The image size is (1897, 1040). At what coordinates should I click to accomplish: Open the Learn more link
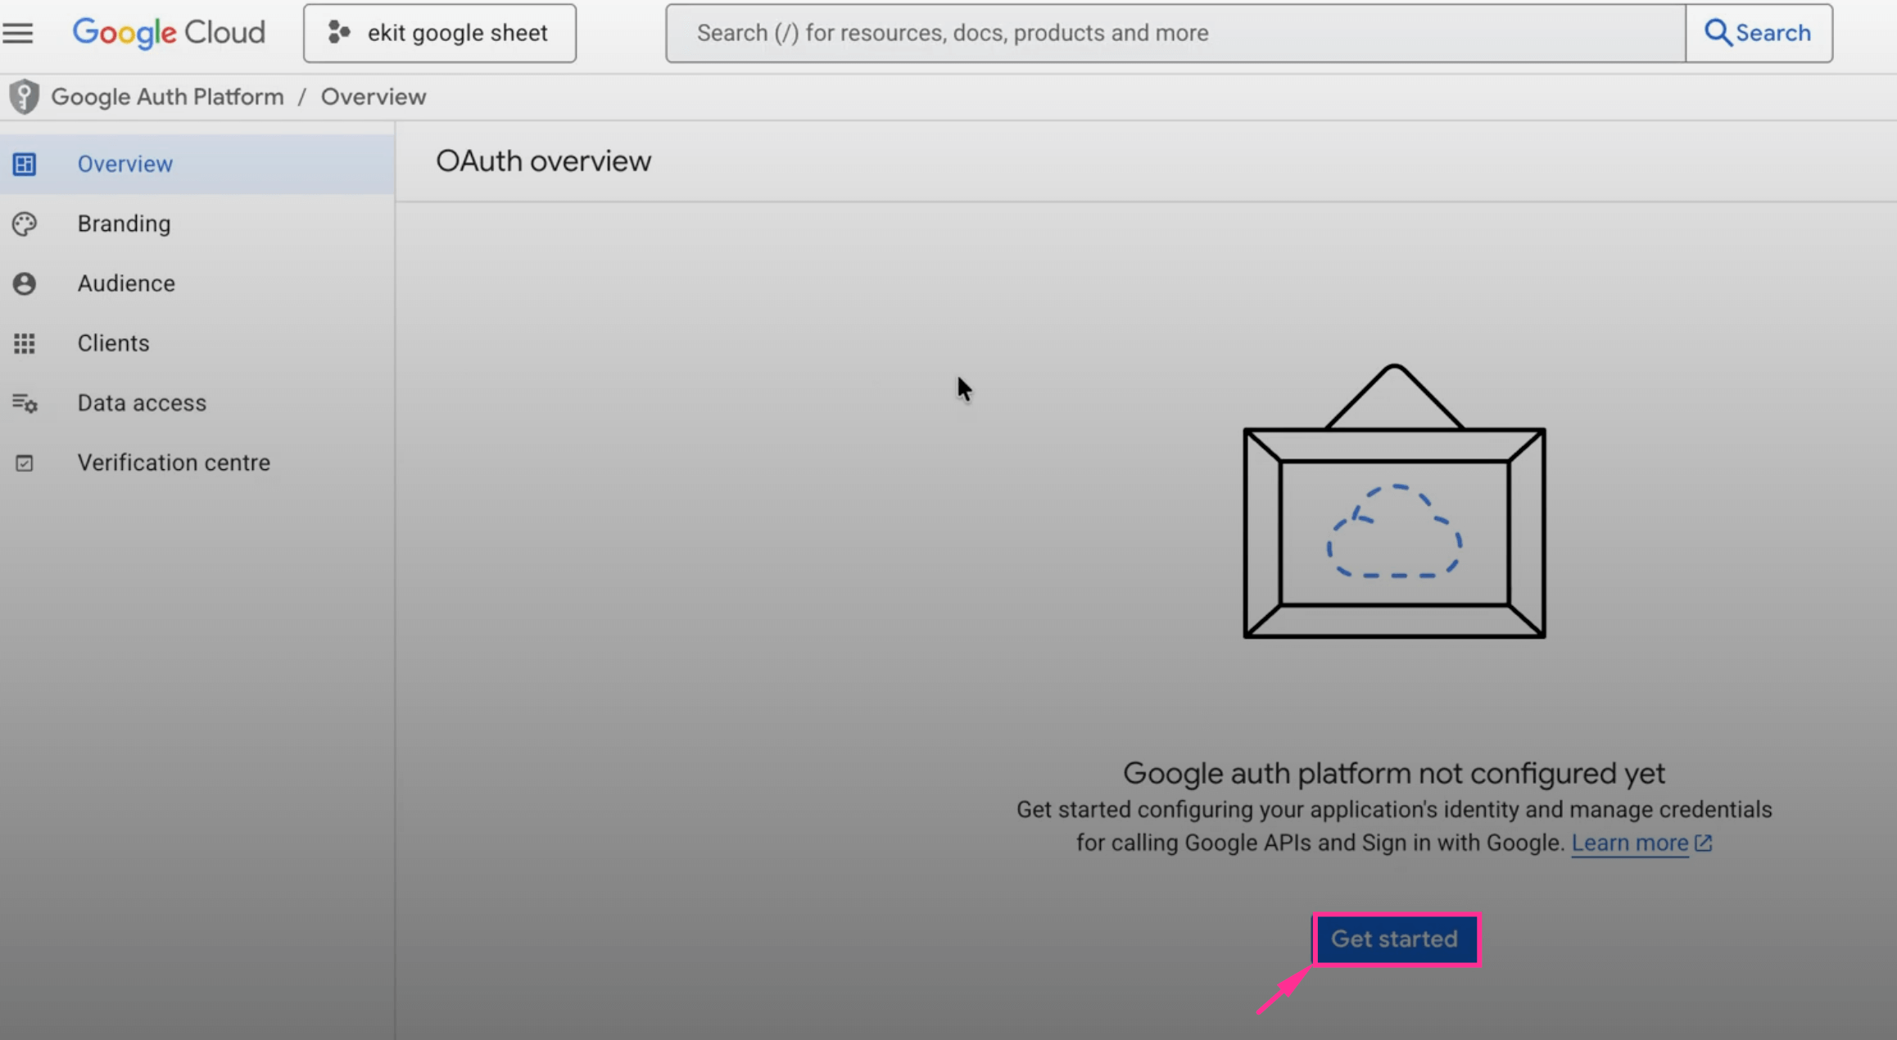tap(1630, 843)
